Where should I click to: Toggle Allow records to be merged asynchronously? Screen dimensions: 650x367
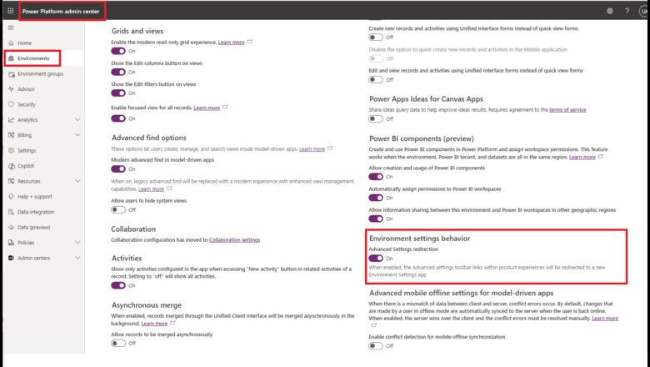coord(118,344)
